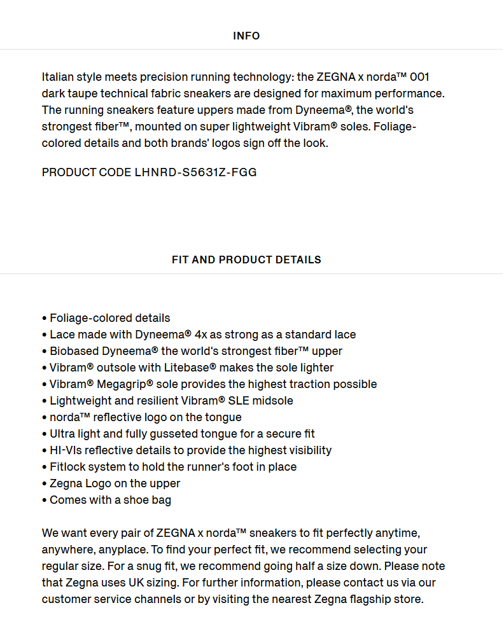
Task: Click 'Zegna Logo on the upper' bullet
Action: 111,483
